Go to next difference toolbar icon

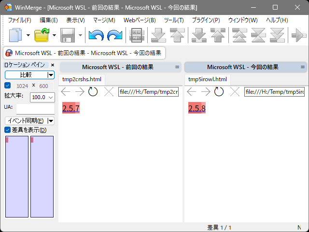pyautogui.click(x=158, y=35)
